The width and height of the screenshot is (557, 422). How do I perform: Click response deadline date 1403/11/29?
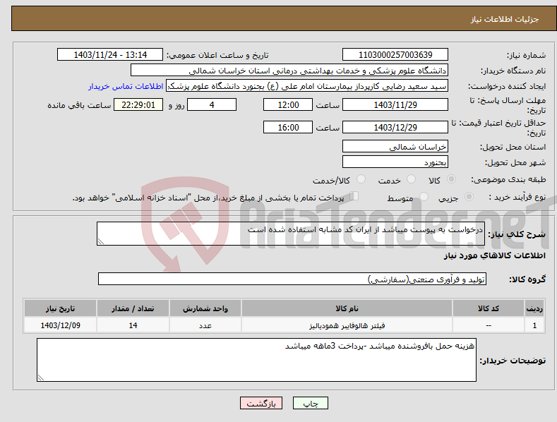[395, 104]
